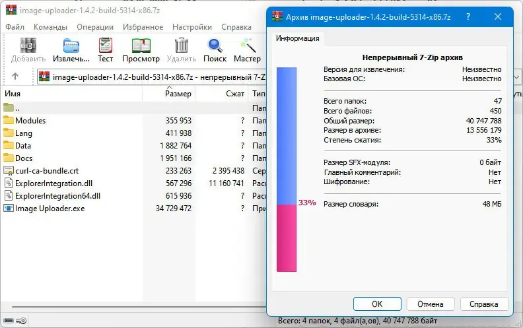This screenshot has height=328, width=523.
Task: Click the Отмена button
Action: pos(431,304)
